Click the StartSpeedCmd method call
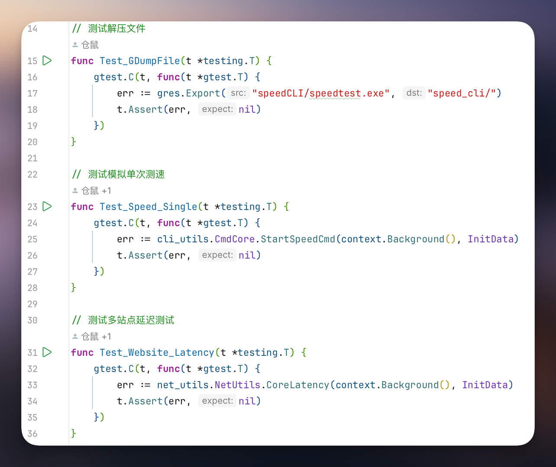Screen dimensions: 556x467 [x=297, y=239]
